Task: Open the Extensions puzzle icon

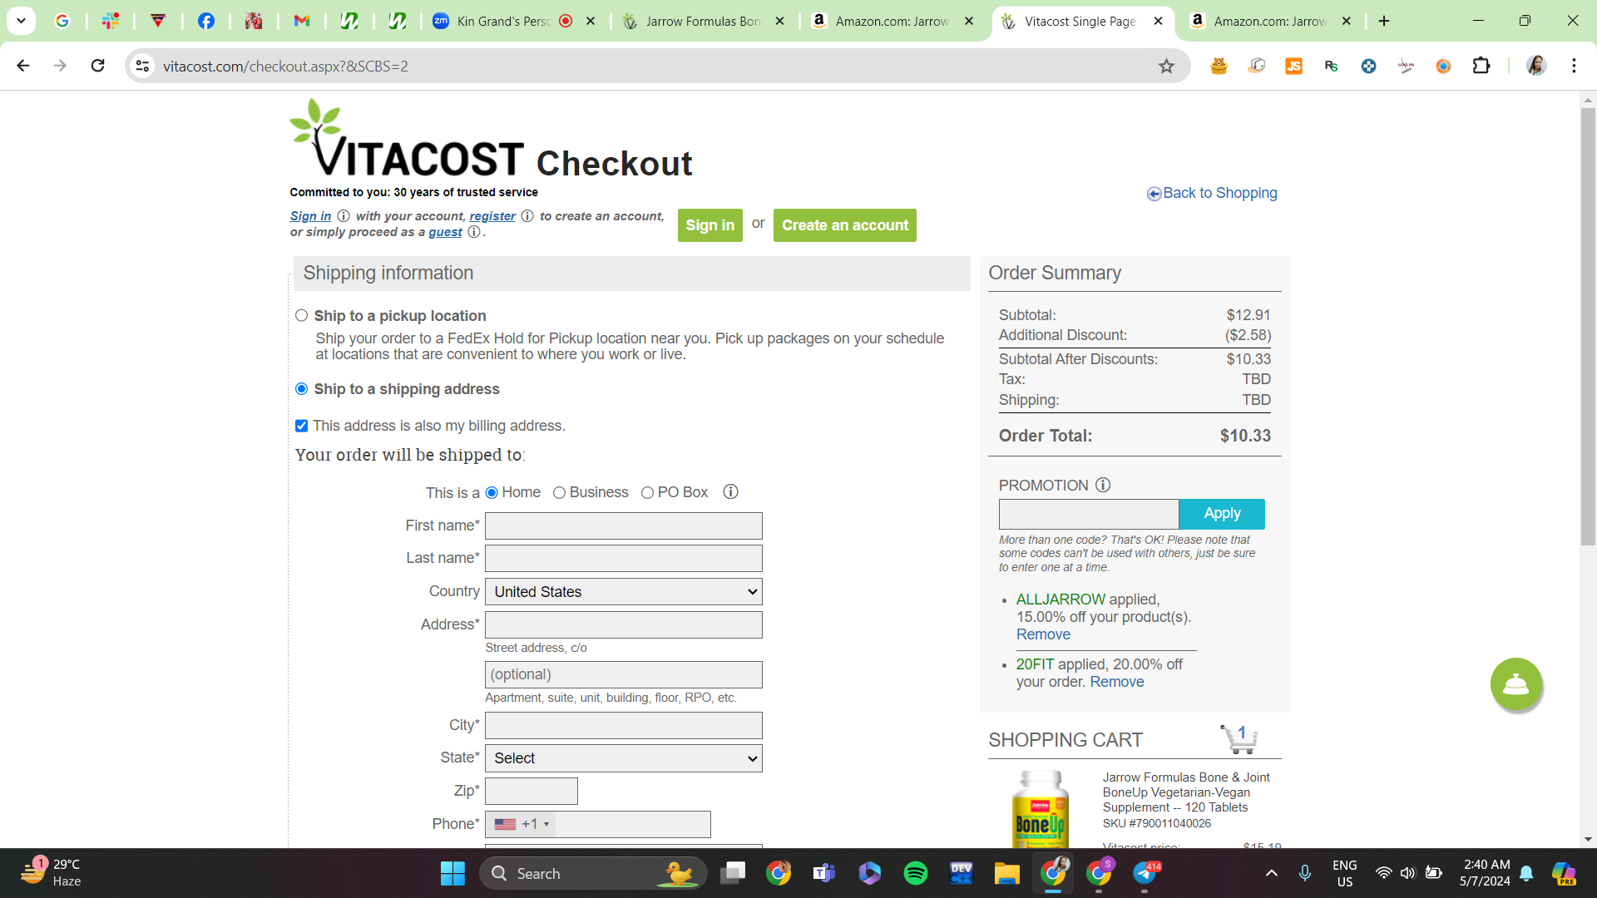Action: click(1481, 66)
